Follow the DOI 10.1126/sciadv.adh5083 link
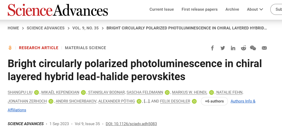This screenshot has height=128, width=282. coord(131,124)
